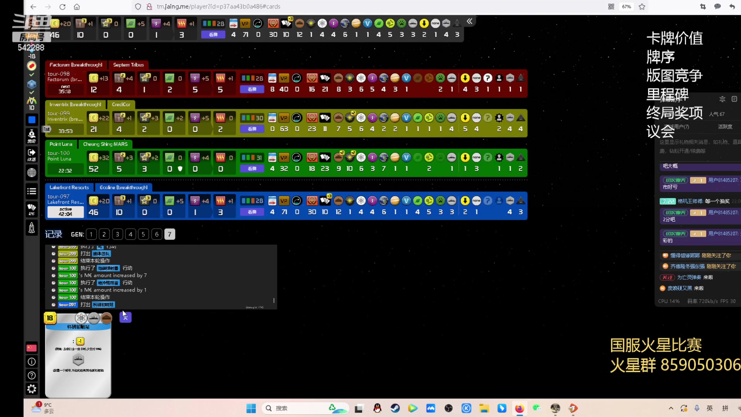The height and width of the screenshot is (417, 741).
Task: Open the globe board view icon in sidebar
Action: coord(32,173)
